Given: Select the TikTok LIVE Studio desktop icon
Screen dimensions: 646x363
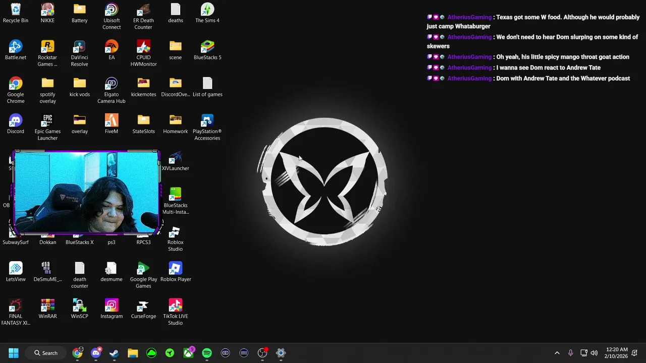Looking at the screenshot, I should (x=175, y=312).
